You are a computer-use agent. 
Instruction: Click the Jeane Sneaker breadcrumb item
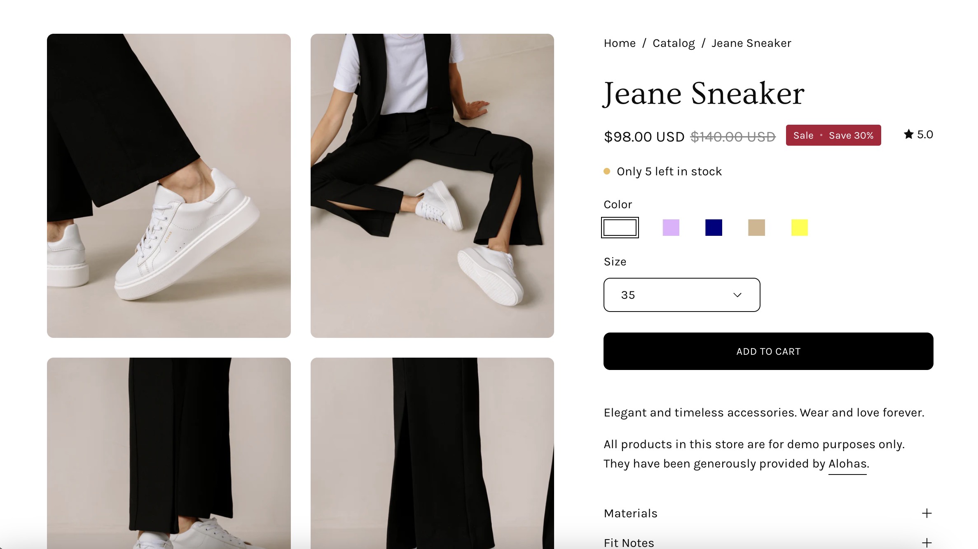tap(751, 43)
